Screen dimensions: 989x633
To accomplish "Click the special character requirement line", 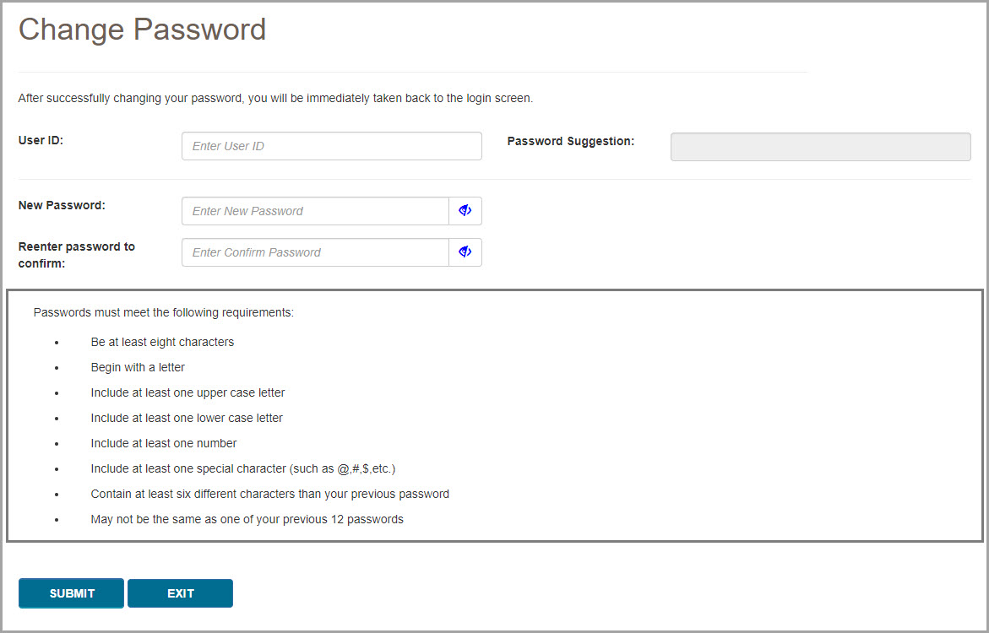I will pyautogui.click(x=243, y=468).
